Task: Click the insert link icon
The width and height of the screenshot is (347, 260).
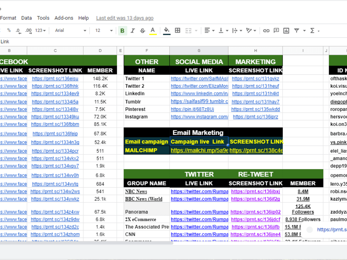Action: pos(266,31)
